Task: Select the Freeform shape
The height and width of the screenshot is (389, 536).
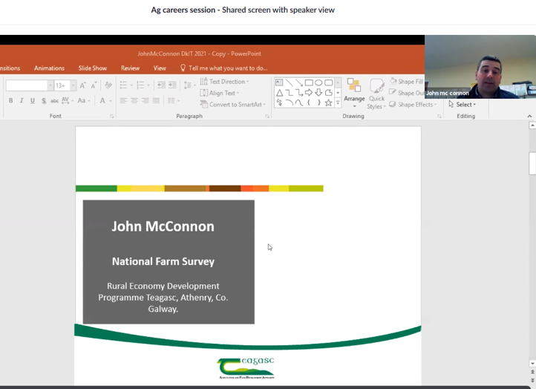Action: tap(329, 93)
